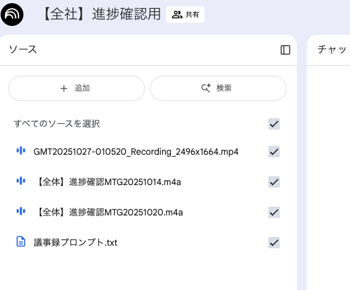The width and height of the screenshot is (350, 290).
Task: Click document icon of 議事録プロンプト.txt
Action: [x=21, y=241]
